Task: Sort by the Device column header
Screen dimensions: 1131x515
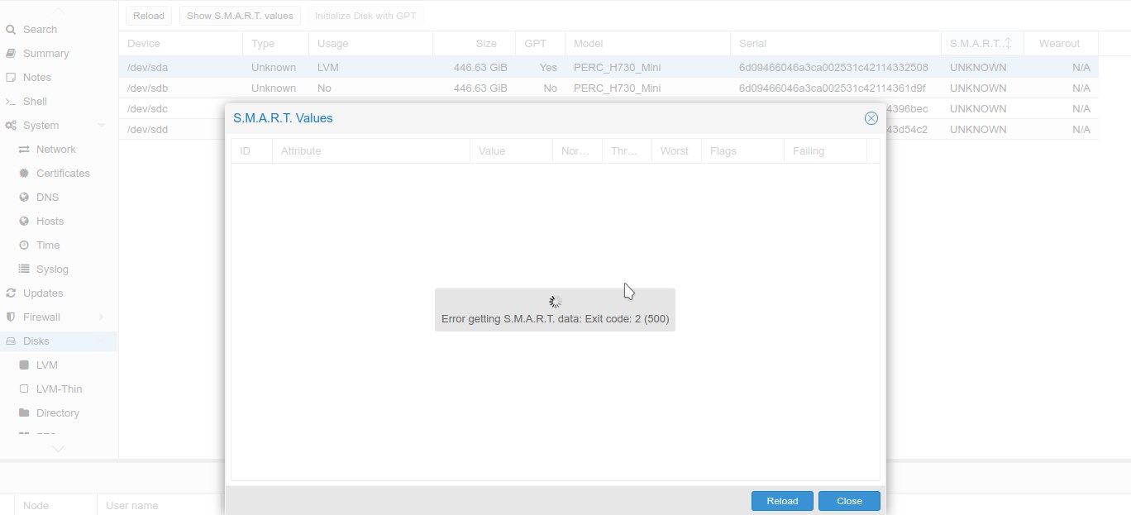Action: click(x=180, y=44)
